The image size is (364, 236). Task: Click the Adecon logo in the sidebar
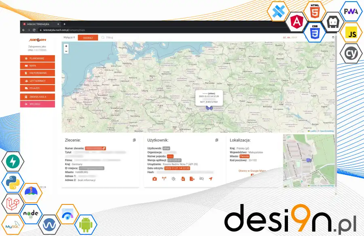coord(37,39)
